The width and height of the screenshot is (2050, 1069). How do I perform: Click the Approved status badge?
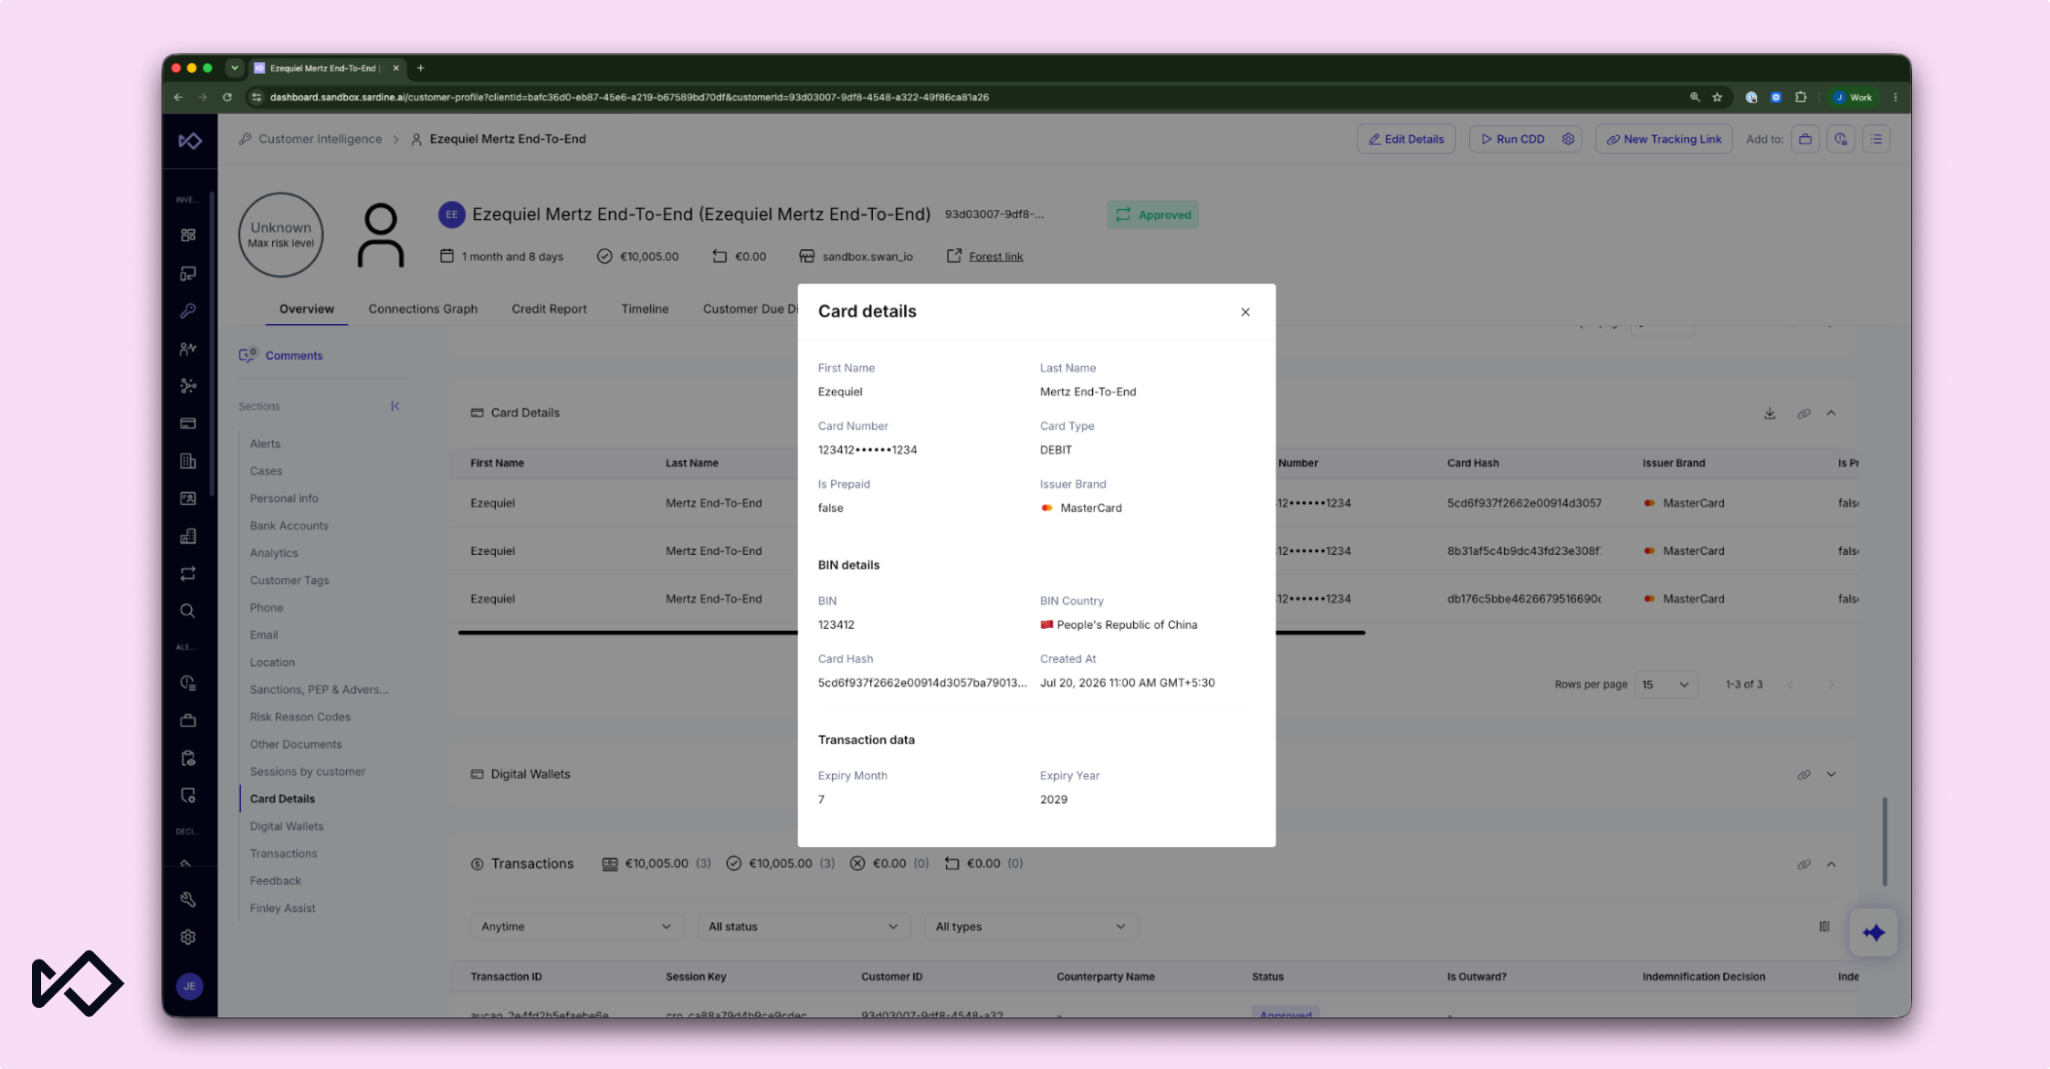[1152, 215]
